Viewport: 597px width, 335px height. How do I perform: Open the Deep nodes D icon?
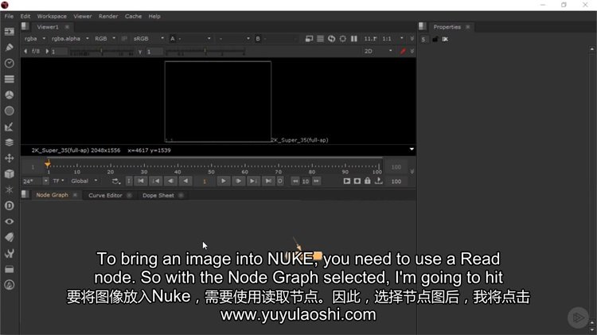(9, 205)
